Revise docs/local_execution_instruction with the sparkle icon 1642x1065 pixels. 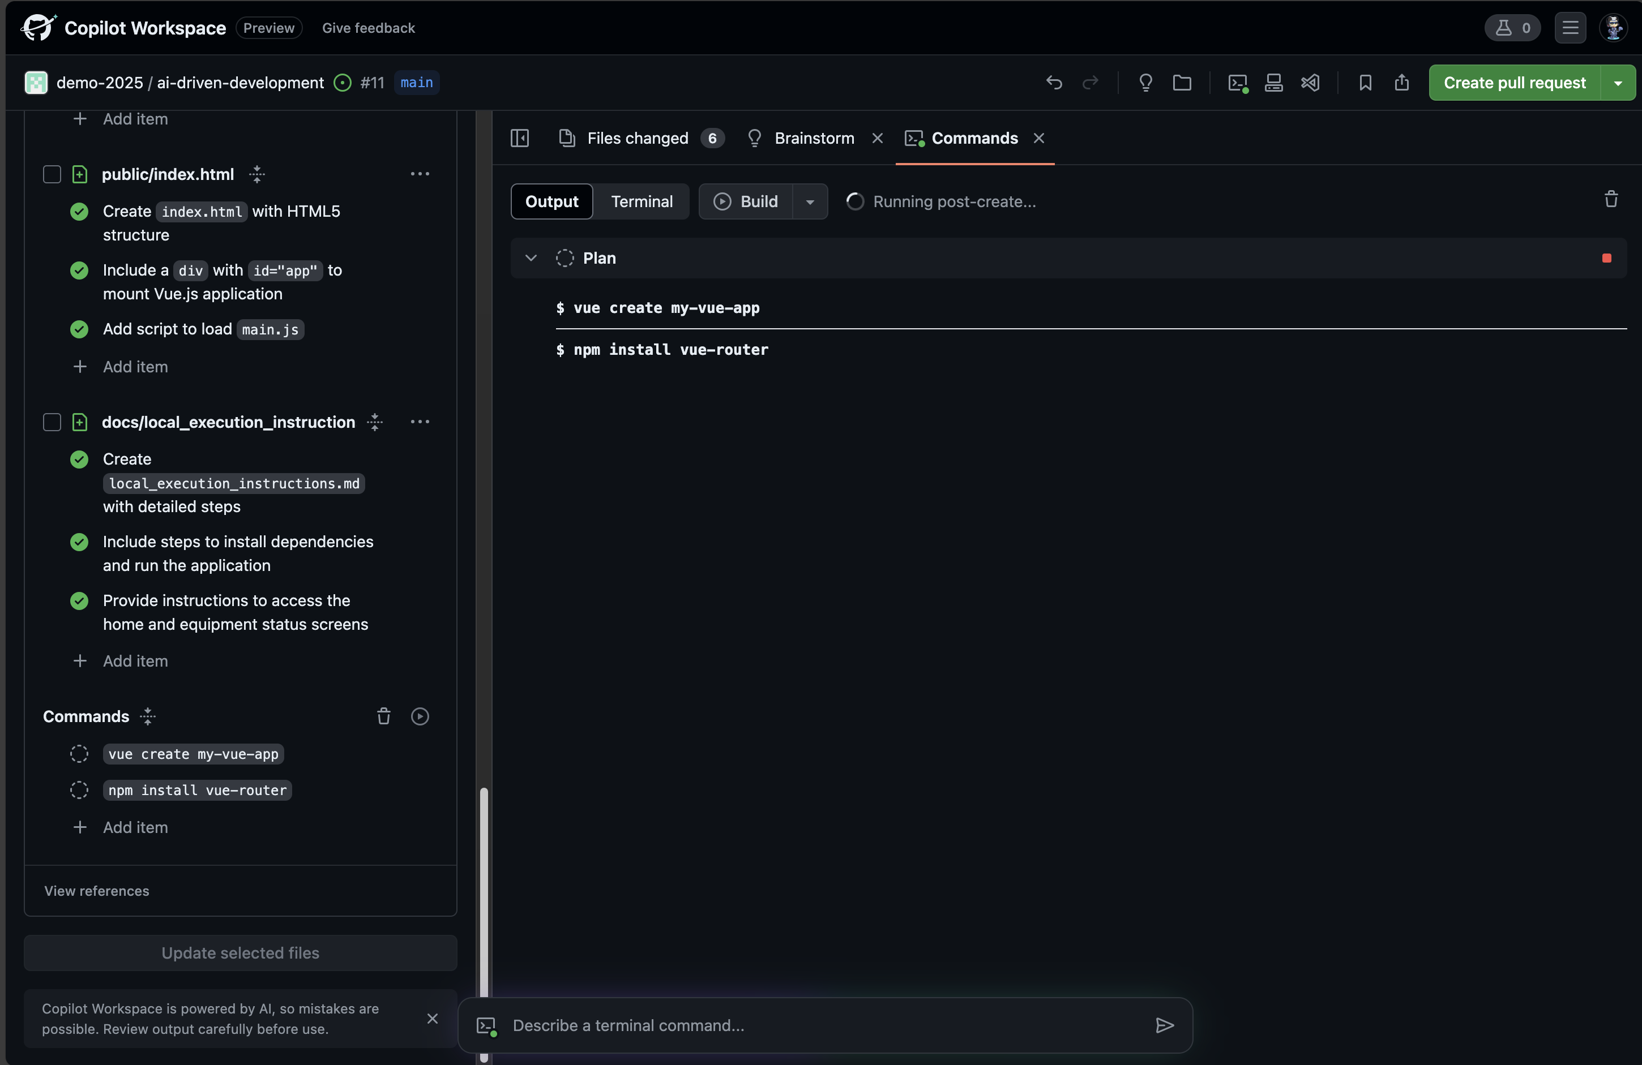(x=375, y=422)
